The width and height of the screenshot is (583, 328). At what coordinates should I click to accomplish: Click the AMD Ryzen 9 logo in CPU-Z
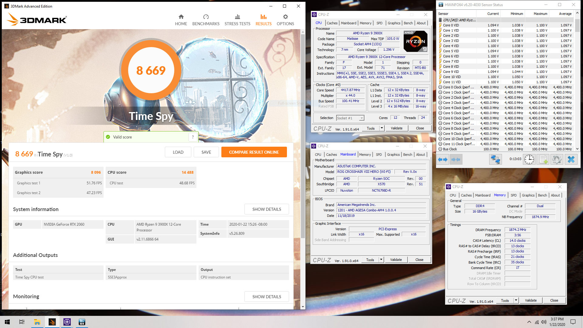pyautogui.click(x=415, y=41)
